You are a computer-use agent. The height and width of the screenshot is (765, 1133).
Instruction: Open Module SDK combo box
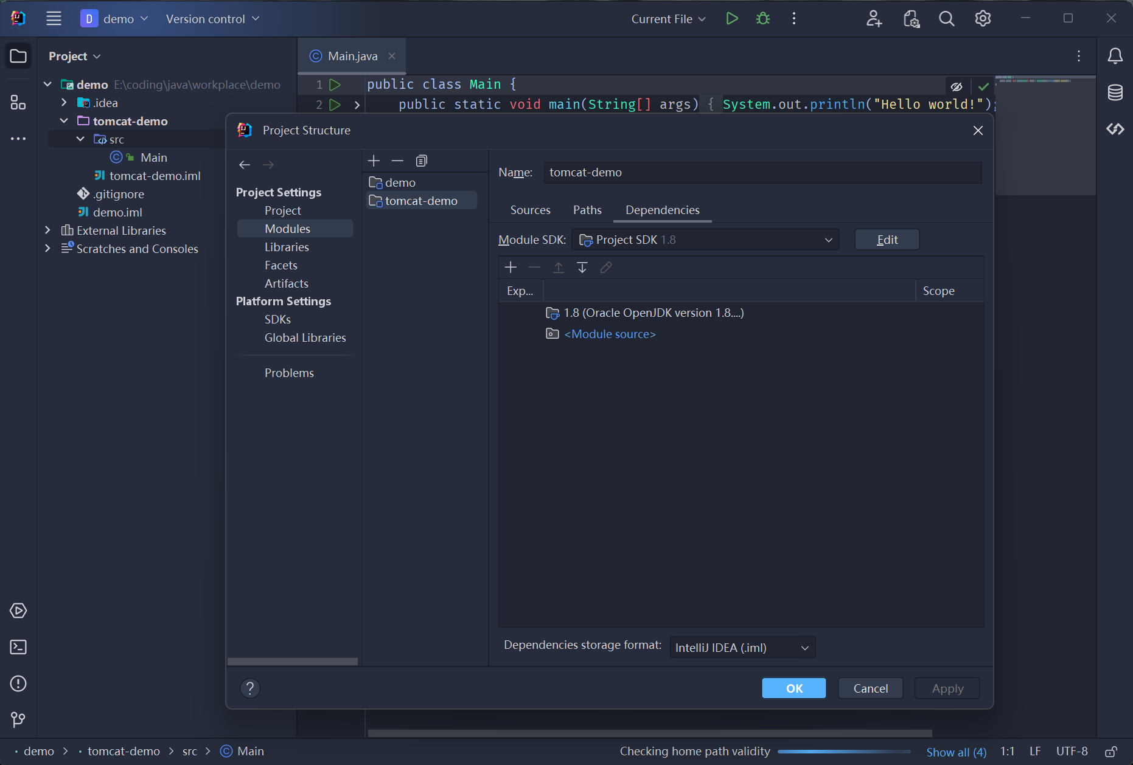pyautogui.click(x=705, y=240)
